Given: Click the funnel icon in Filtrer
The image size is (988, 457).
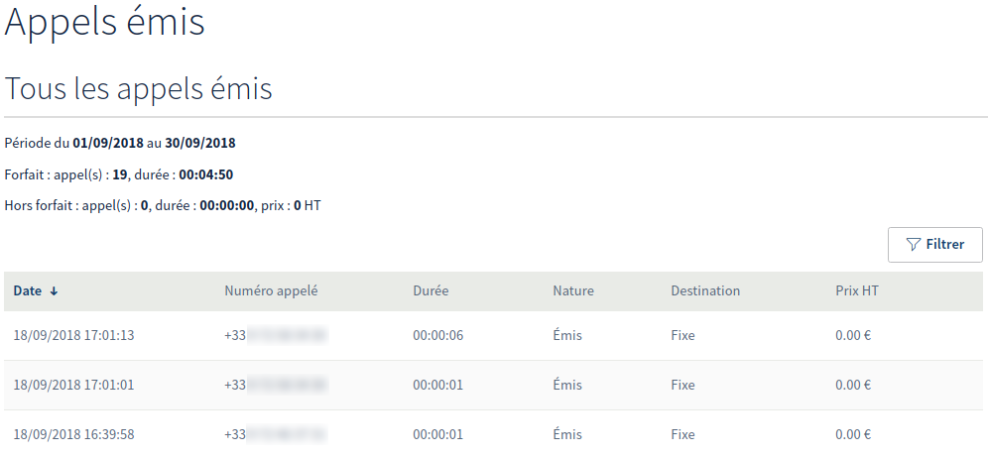Looking at the screenshot, I should tap(914, 244).
